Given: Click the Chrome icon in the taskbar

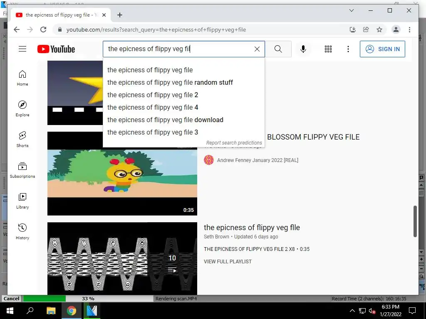Looking at the screenshot, I should coord(72,311).
